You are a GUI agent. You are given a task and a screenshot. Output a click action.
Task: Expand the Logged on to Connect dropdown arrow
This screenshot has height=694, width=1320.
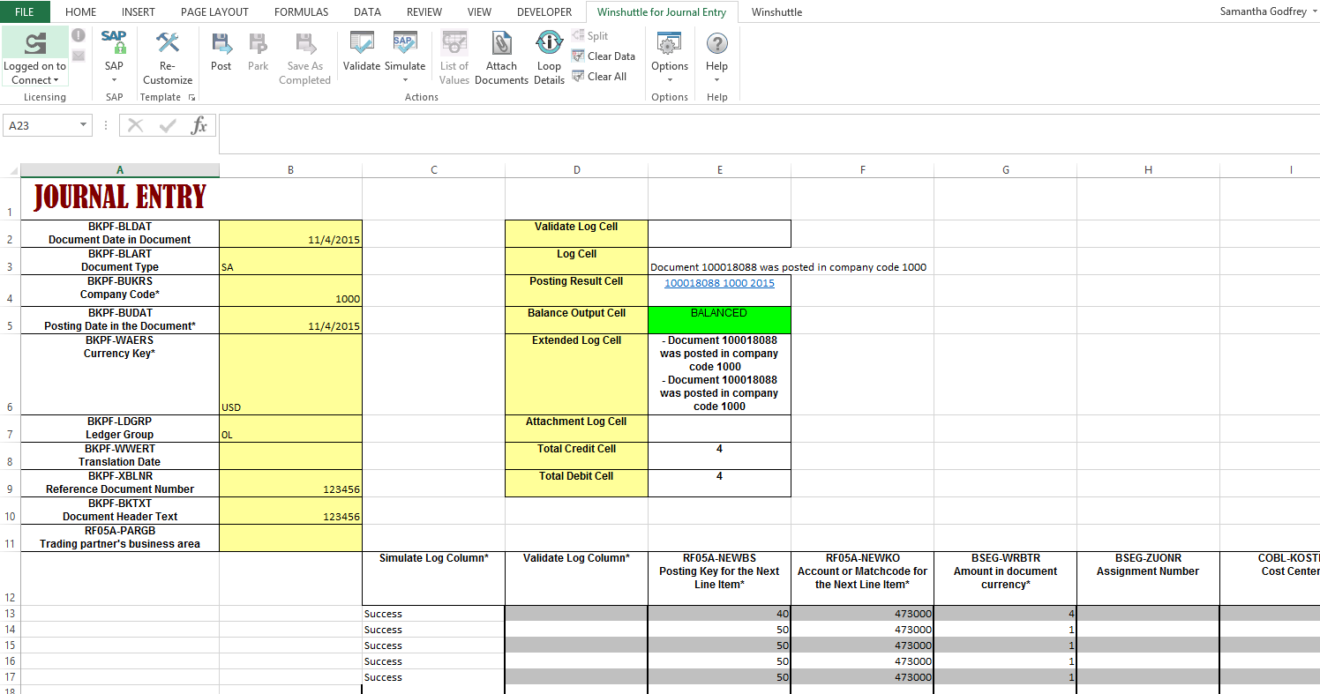pos(56,80)
